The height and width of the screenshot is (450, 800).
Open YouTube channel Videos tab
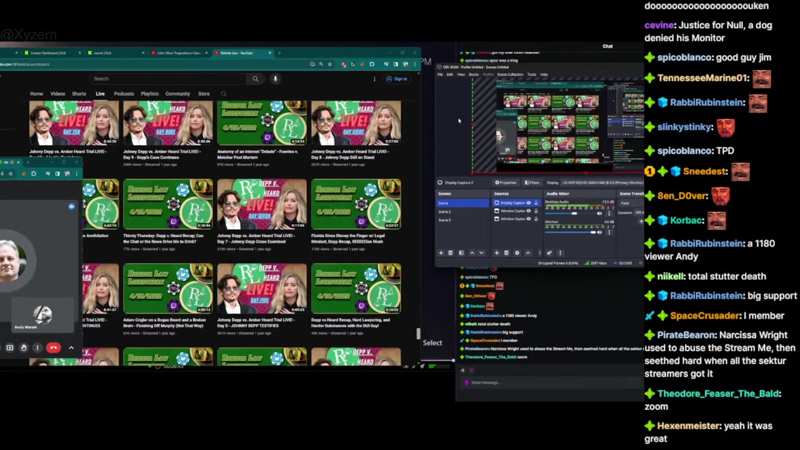tap(57, 94)
